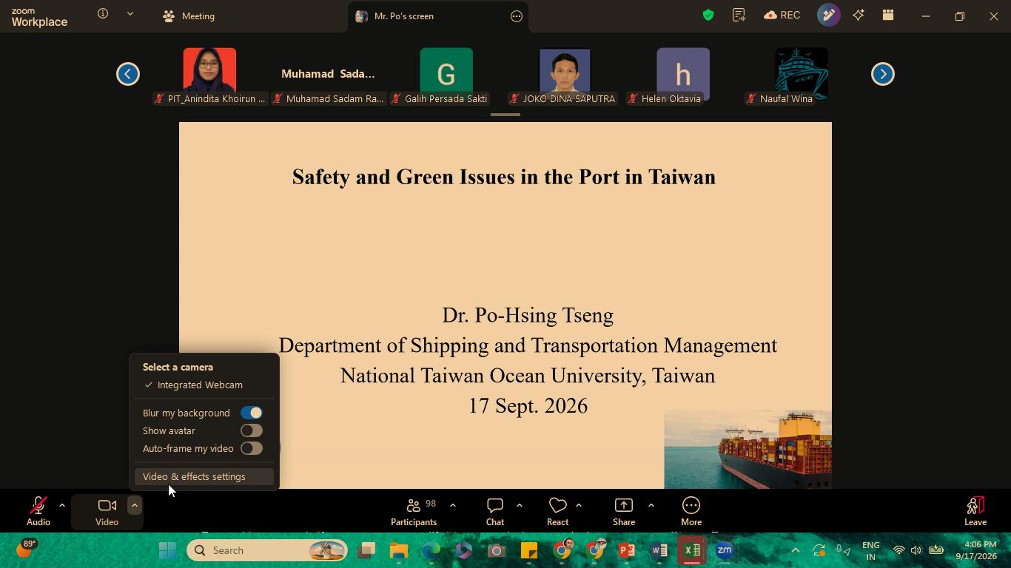Open Excel from the Windows taskbar
1011x568 pixels.
pyautogui.click(x=692, y=550)
